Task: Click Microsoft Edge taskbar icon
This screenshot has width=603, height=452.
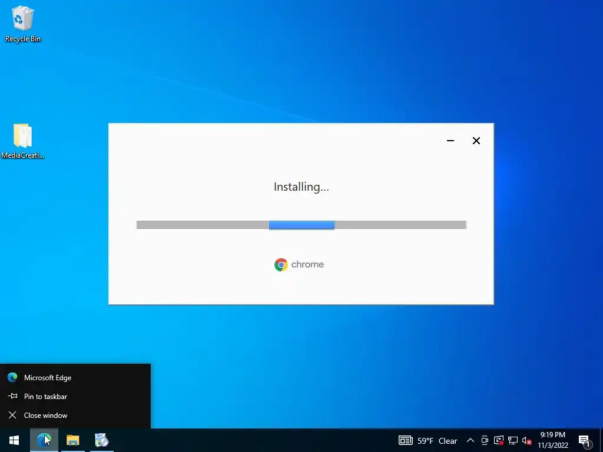Action: pyautogui.click(x=44, y=440)
